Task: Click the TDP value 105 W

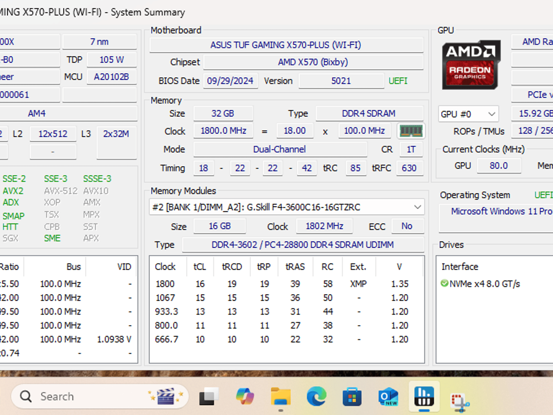Action: pyautogui.click(x=112, y=59)
